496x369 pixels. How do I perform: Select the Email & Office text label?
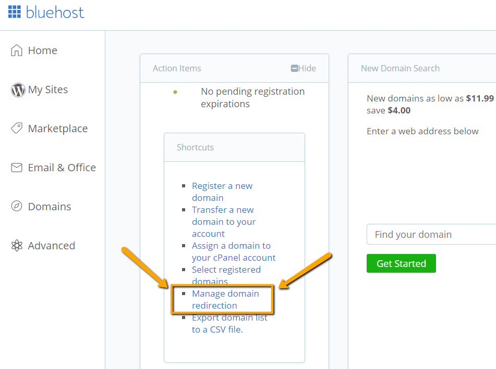pos(62,168)
